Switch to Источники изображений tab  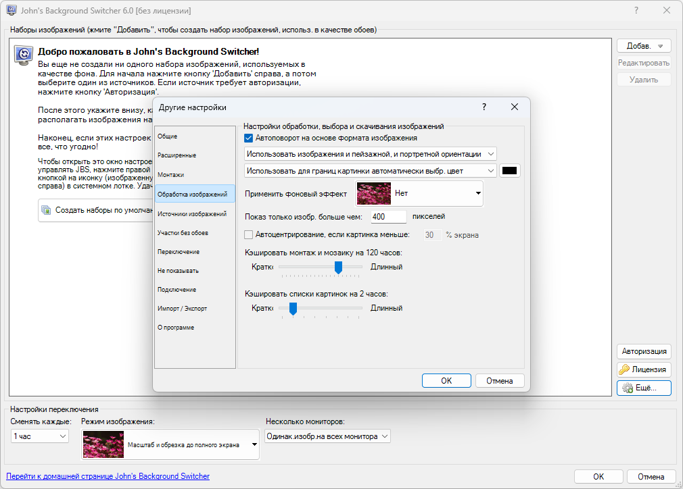point(192,213)
